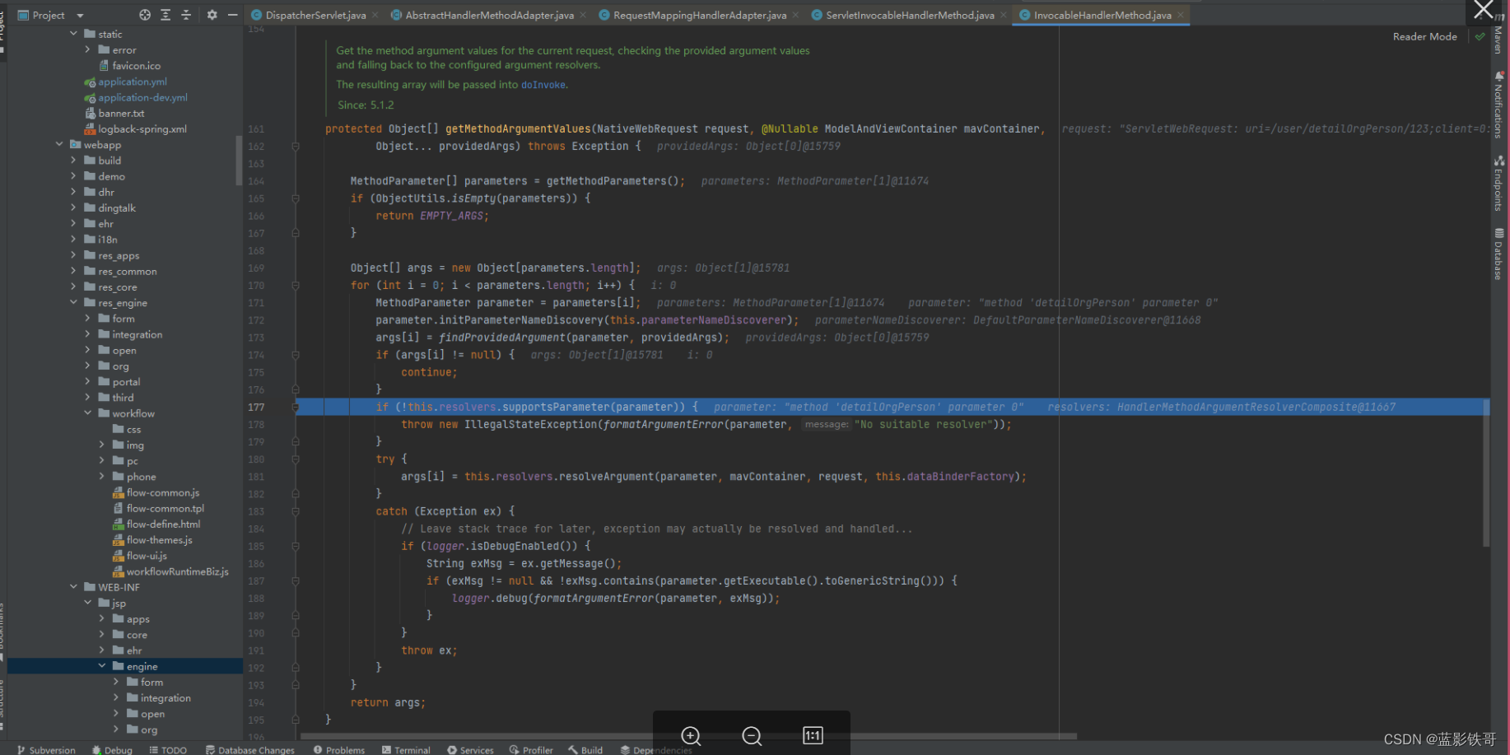The image size is (1510, 755).
Task: Click the Project tree vertical scrollbar
Action: [x=239, y=161]
